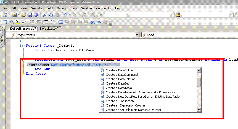Open the combo box next to Start button
The image size is (238, 129).
pyautogui.click(x=127, y=15)
